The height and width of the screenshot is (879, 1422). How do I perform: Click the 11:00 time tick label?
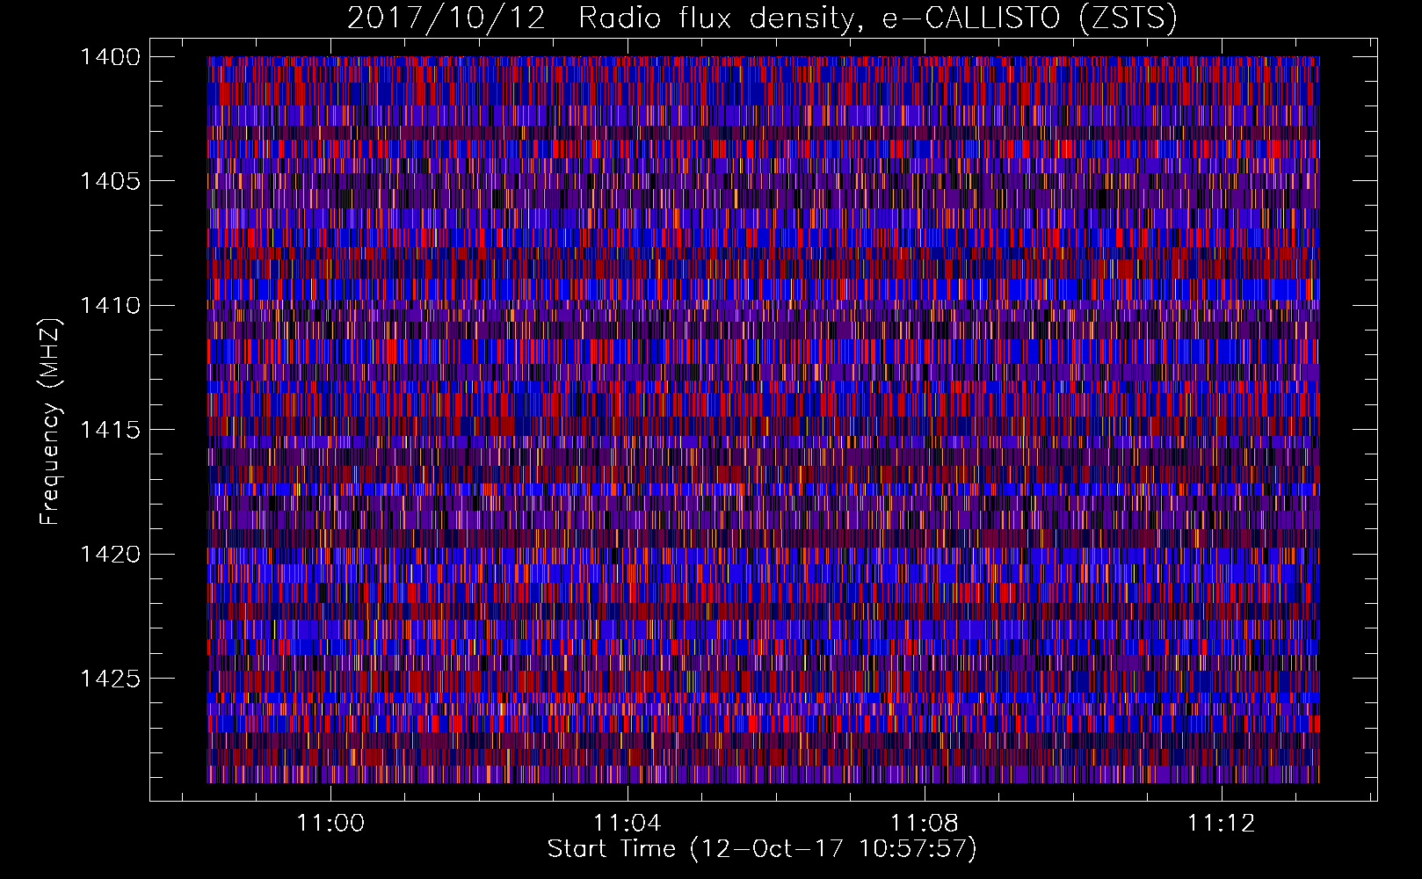coord(330,824)
